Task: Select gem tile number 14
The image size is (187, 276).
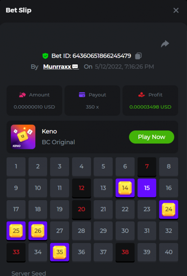Action: click(125, 188)
